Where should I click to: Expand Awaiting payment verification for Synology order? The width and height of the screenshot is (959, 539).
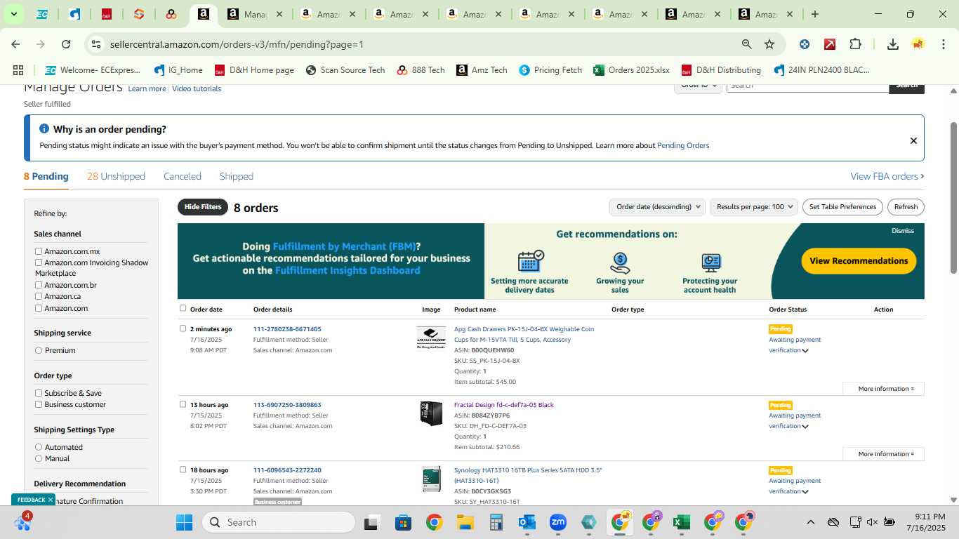pyautogui.click(x=805, y=492)
